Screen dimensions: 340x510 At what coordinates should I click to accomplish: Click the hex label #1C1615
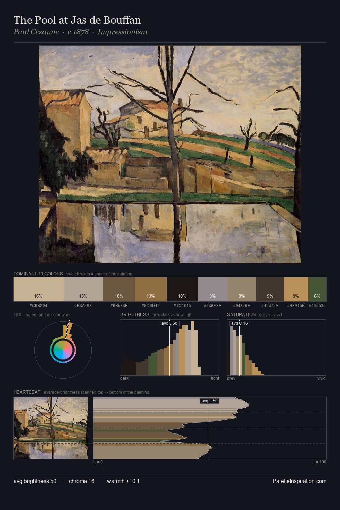(x=182, y=306)
